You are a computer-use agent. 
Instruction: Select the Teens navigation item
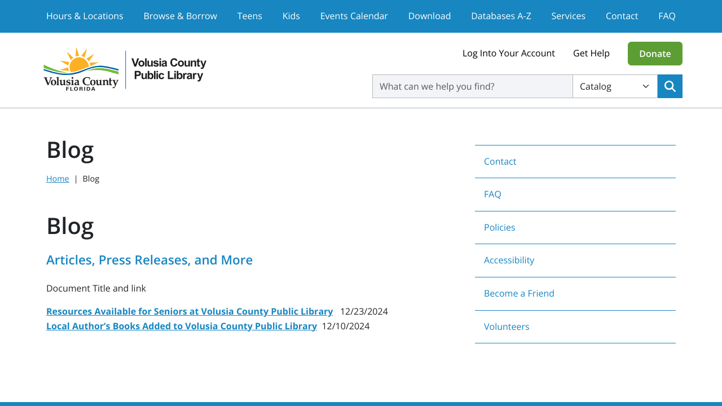[x=249, y=16]
